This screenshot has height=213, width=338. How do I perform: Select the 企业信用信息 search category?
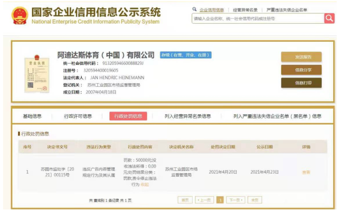click(x=211, y=10)
